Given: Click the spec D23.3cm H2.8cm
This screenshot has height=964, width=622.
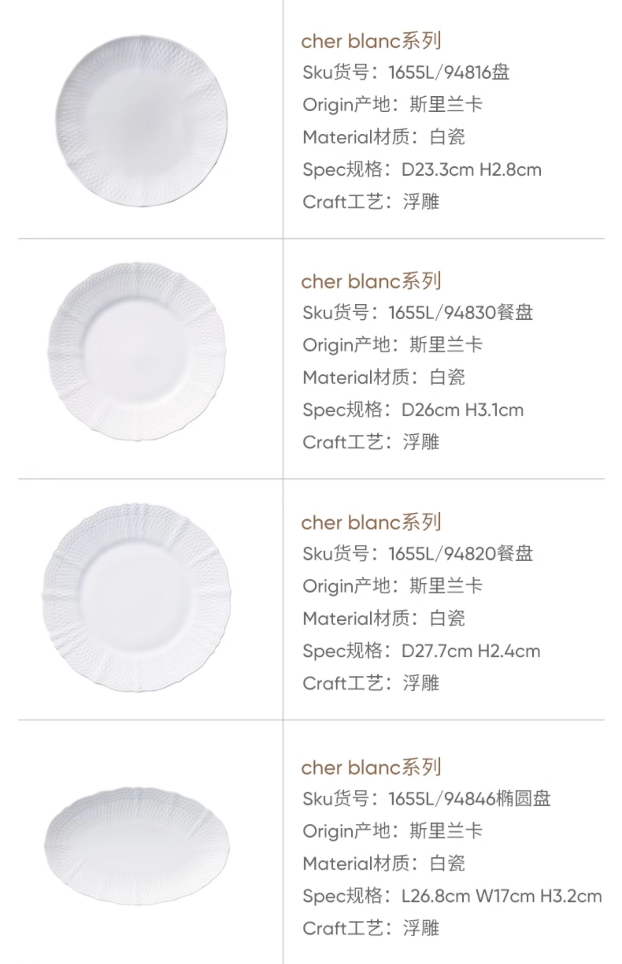Looking at the screenshot, I should pos(471,170).
